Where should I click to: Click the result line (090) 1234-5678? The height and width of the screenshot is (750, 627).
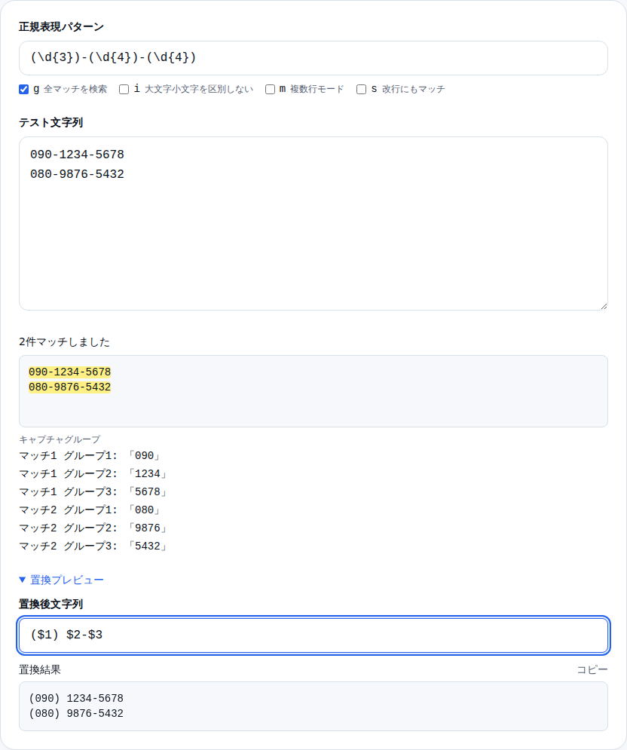tap(76, 698)
